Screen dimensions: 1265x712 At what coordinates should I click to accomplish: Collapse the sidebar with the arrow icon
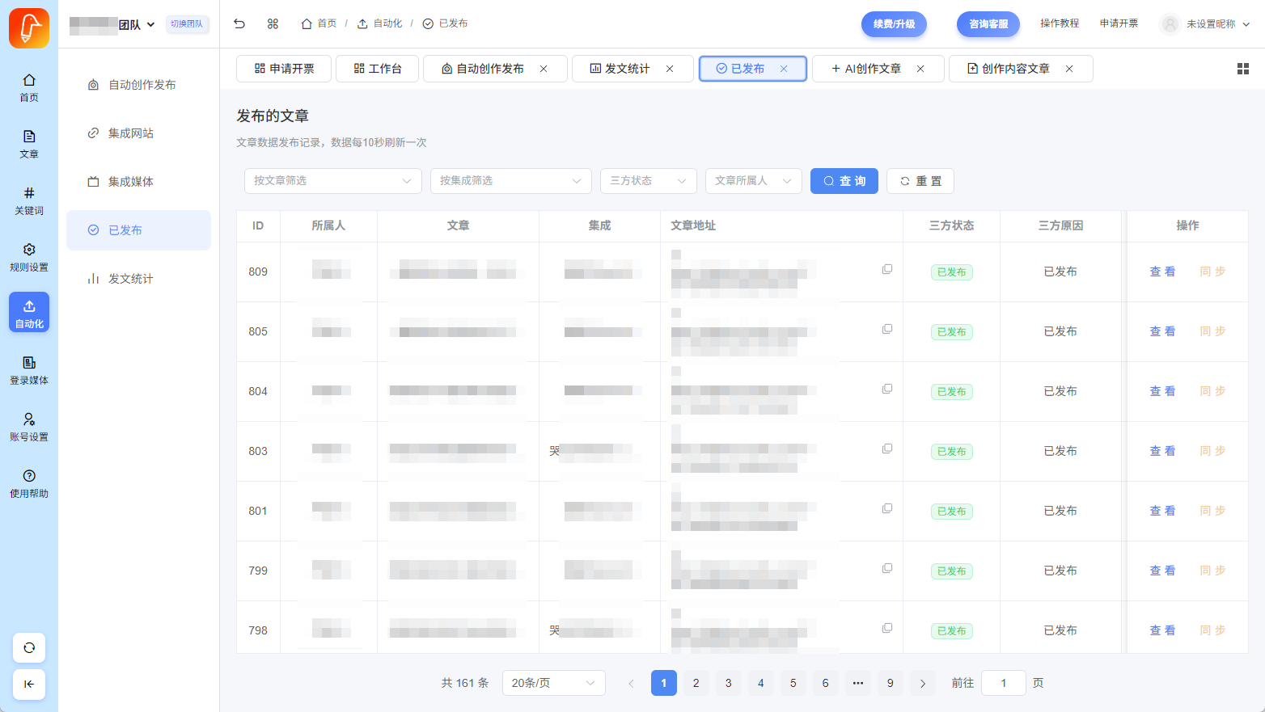[29, 684]
